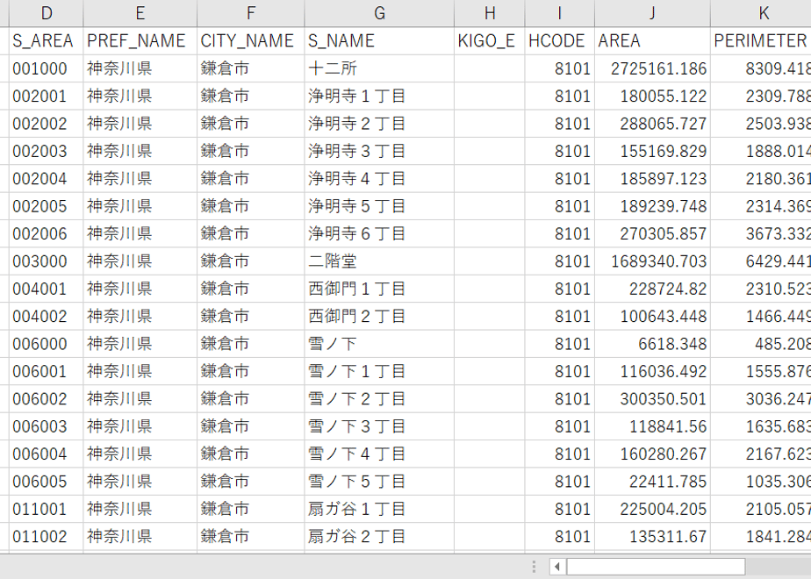Select cell with area 189239.748

click(x=653, y=206)
